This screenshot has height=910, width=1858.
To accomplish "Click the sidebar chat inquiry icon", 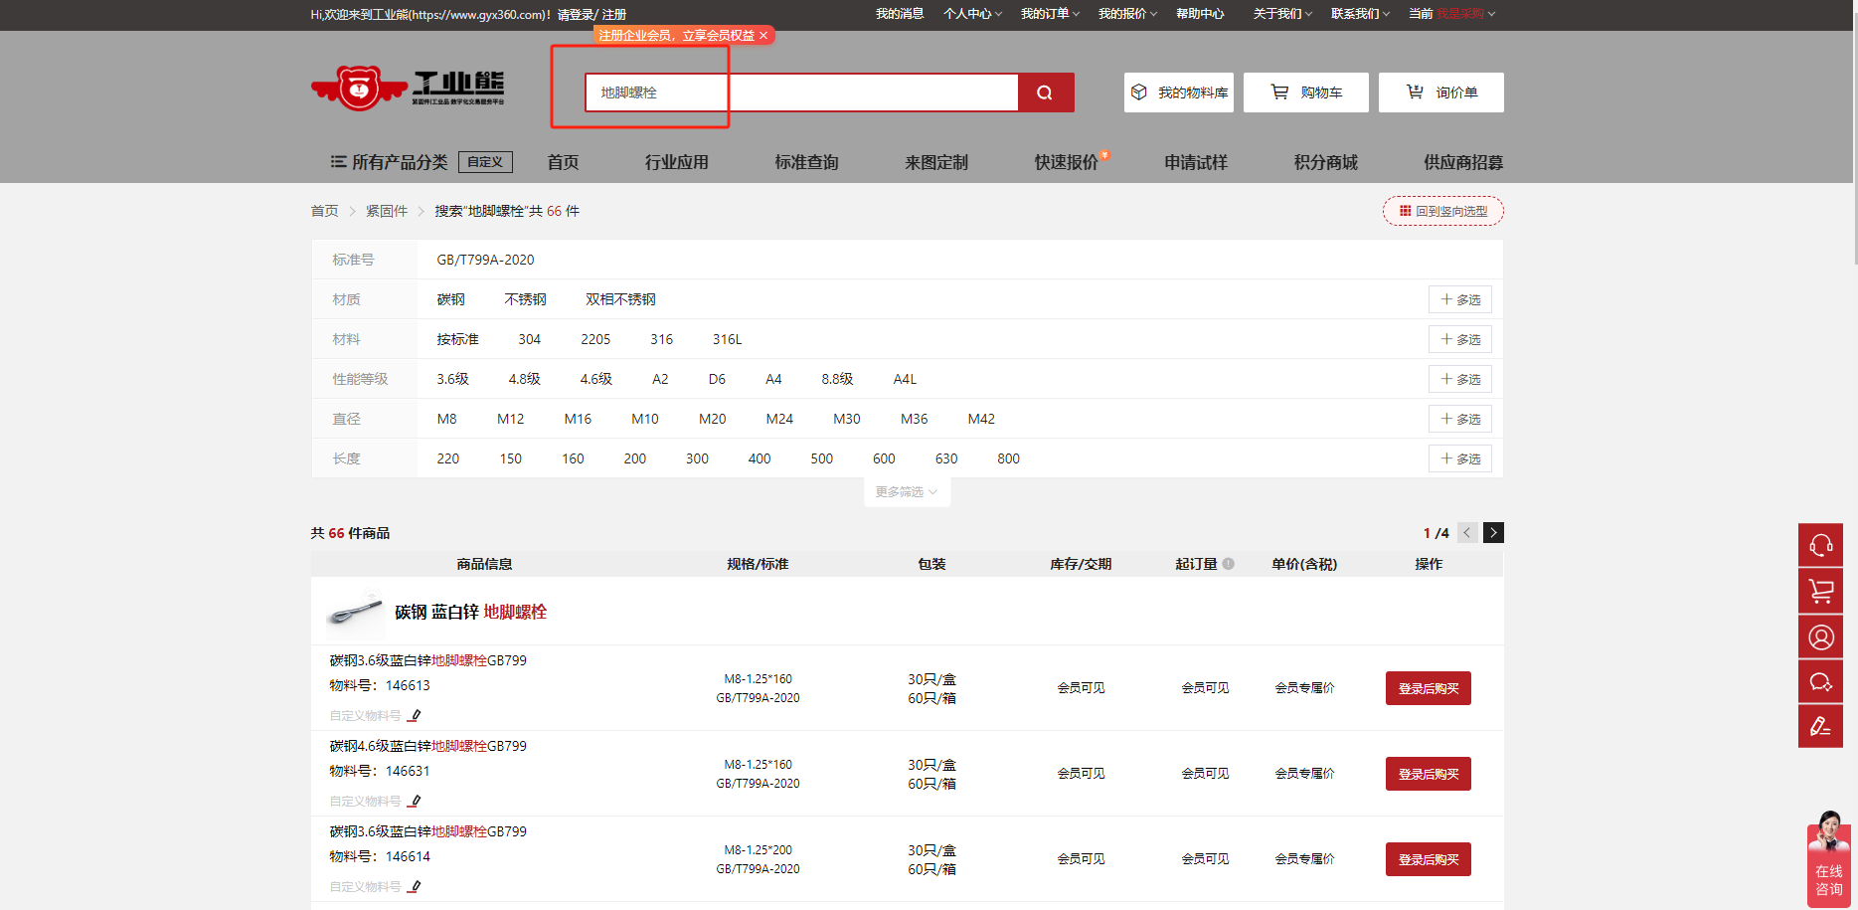I will click(1820, 682).
